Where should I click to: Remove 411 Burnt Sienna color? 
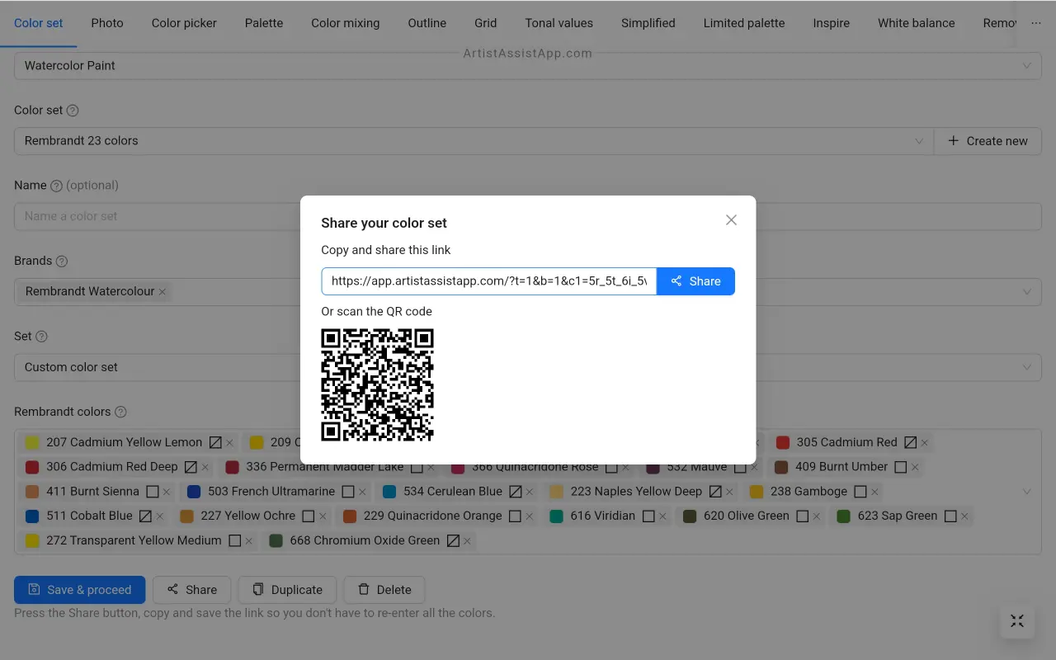167,492
